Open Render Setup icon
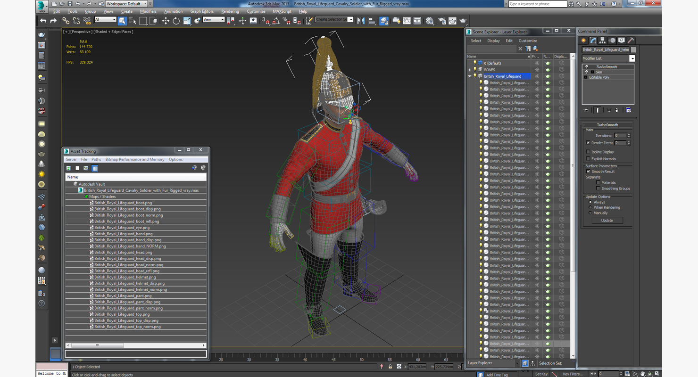 coord(442,21)
